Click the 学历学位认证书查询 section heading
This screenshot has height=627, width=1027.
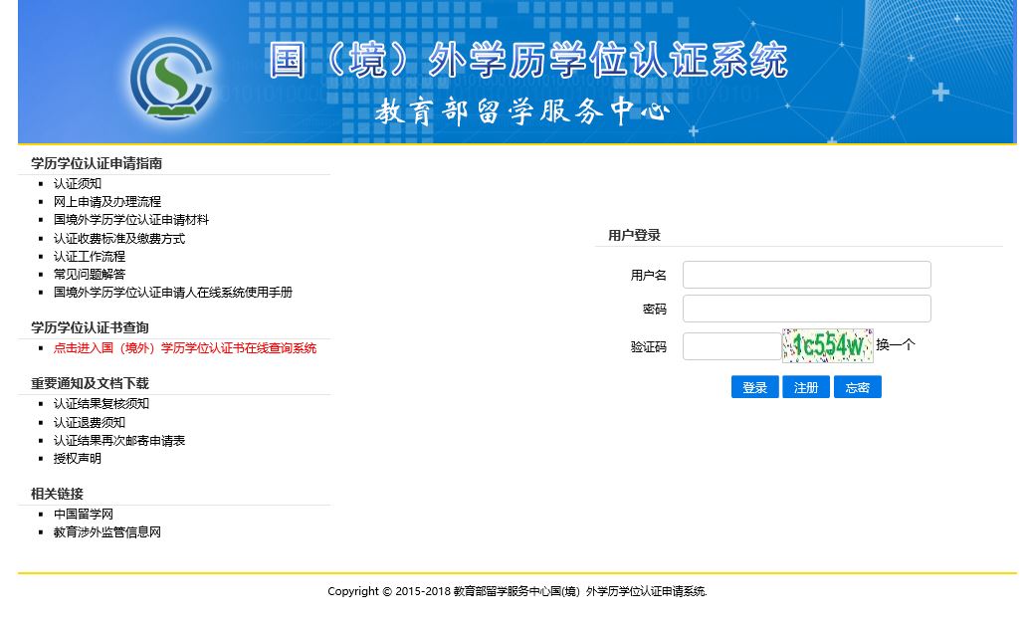tap(90, 327)
